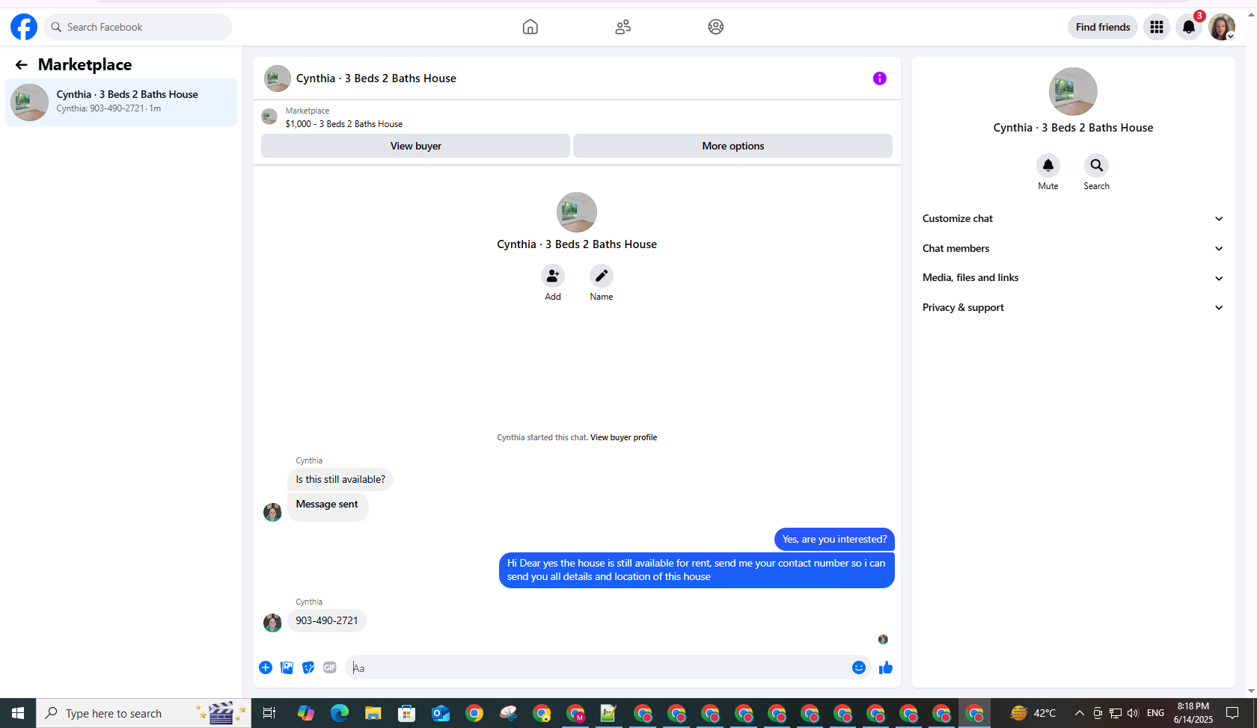Send a thumbs up like
Screen dimensions: 1257x728
click(886, 667)
